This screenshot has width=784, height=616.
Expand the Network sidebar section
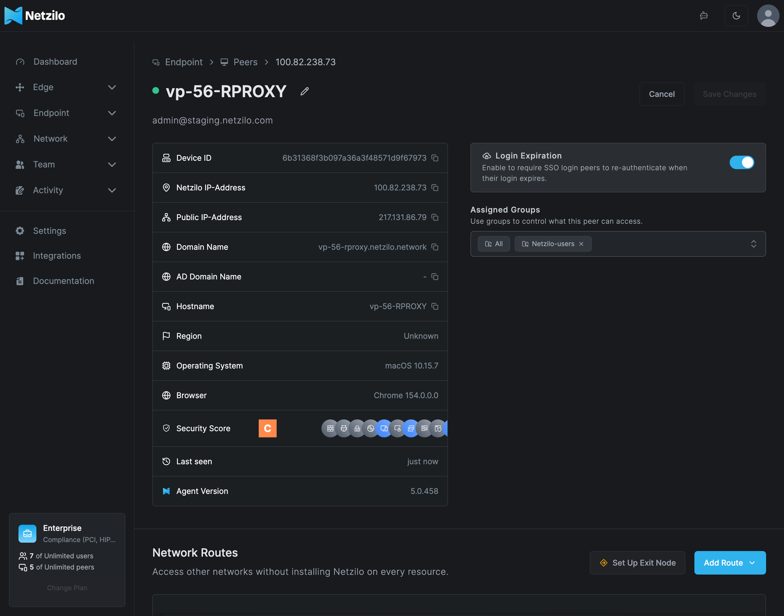click(x=67, y=139)
